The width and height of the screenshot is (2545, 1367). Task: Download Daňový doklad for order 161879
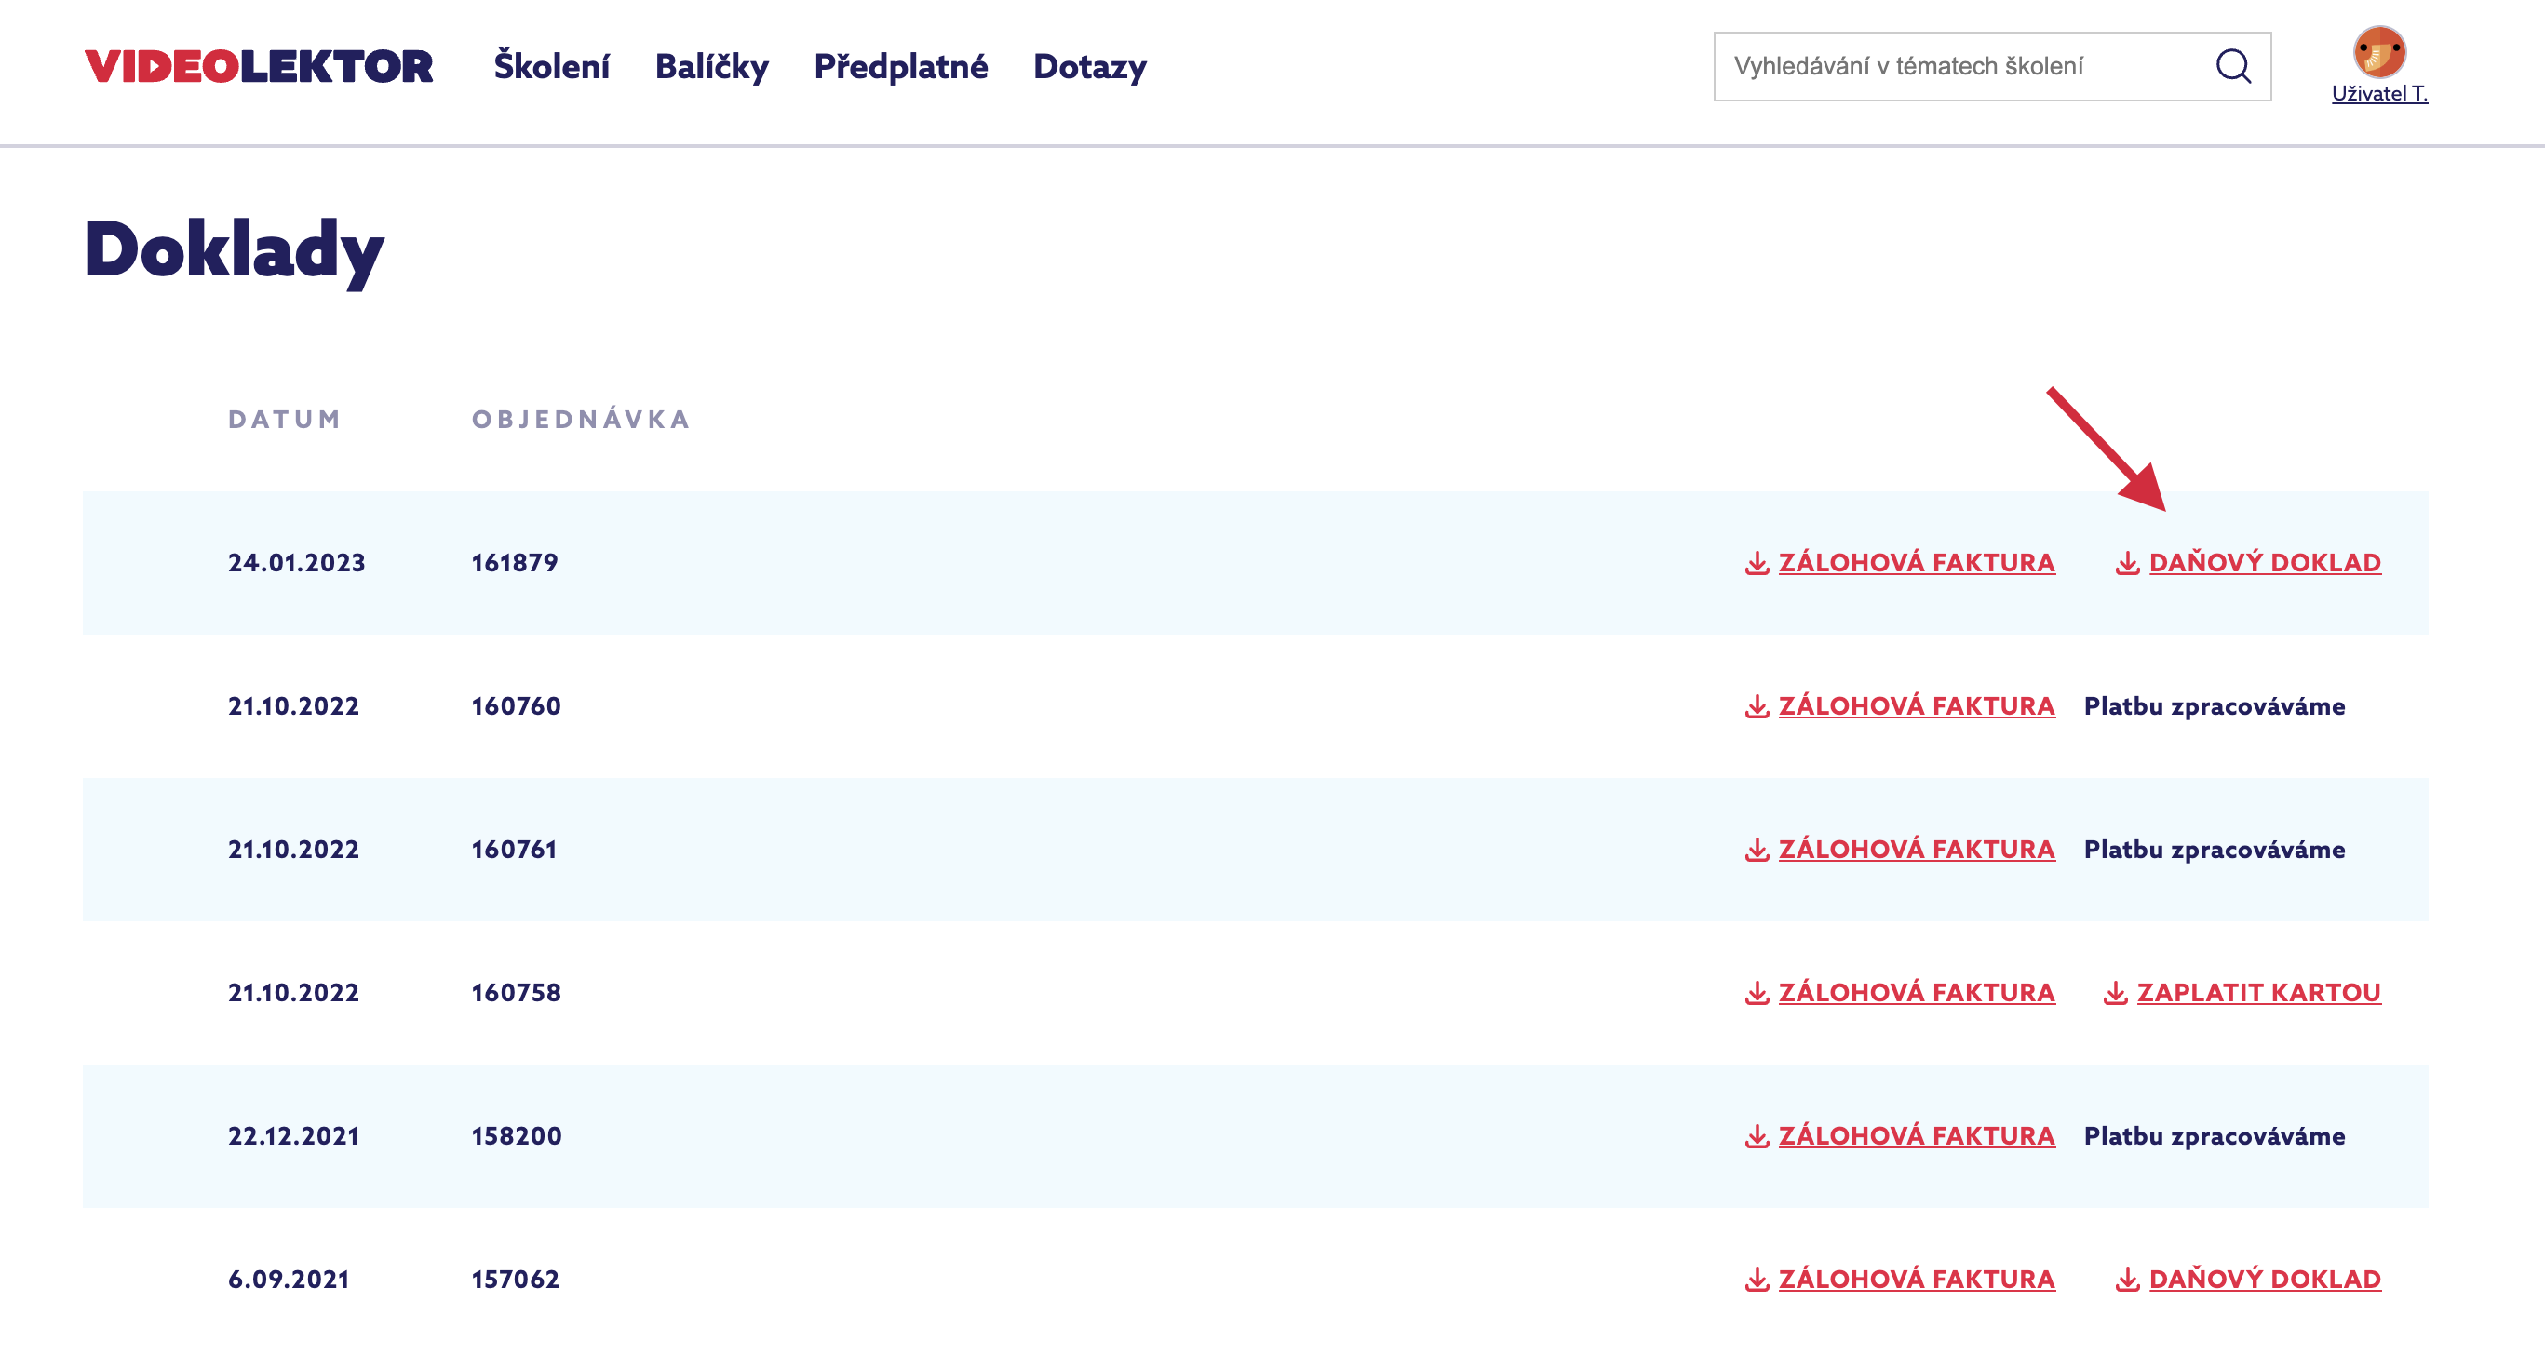[2265, 562]
